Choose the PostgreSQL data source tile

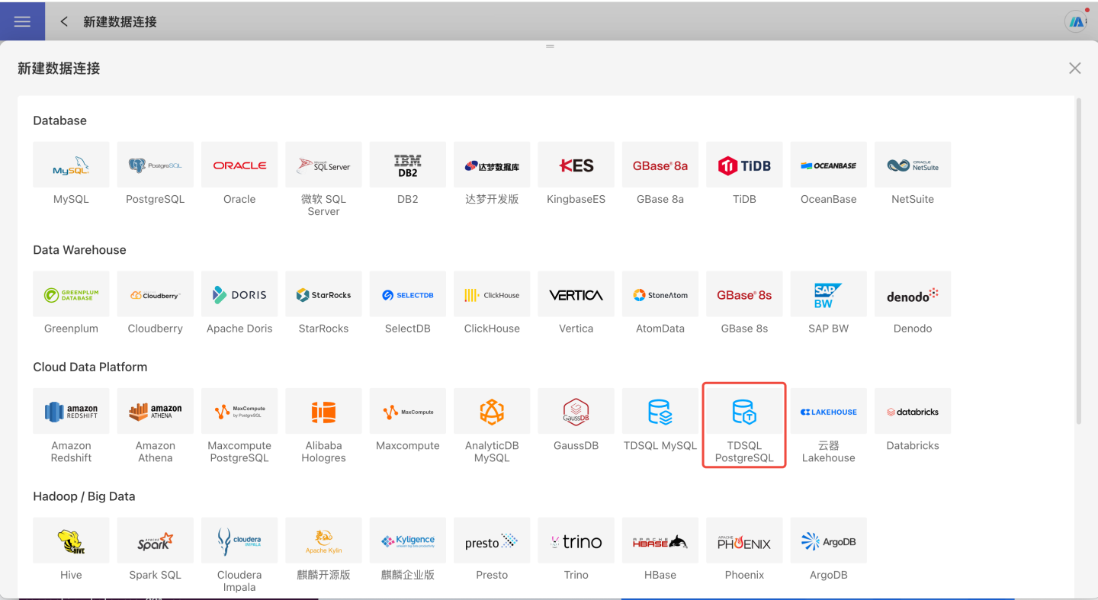[155, 165]
